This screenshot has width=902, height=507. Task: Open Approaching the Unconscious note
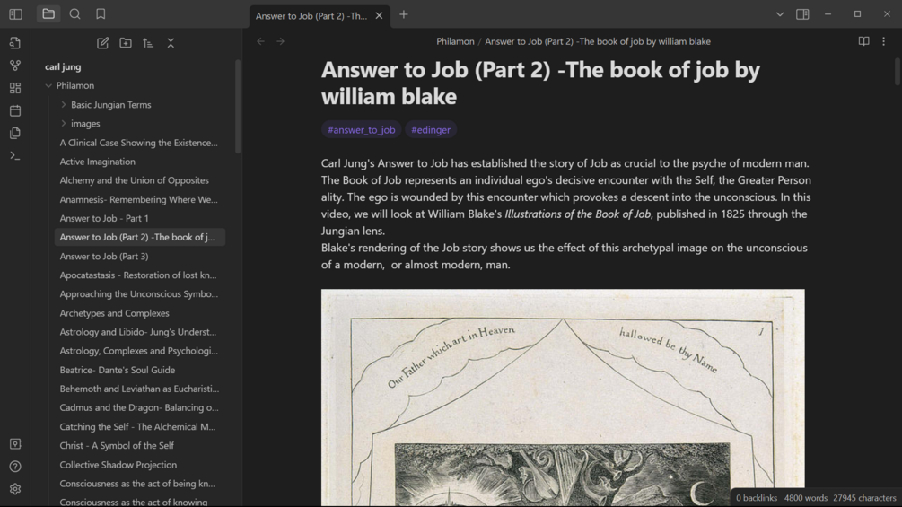click(x=138, y=293)
